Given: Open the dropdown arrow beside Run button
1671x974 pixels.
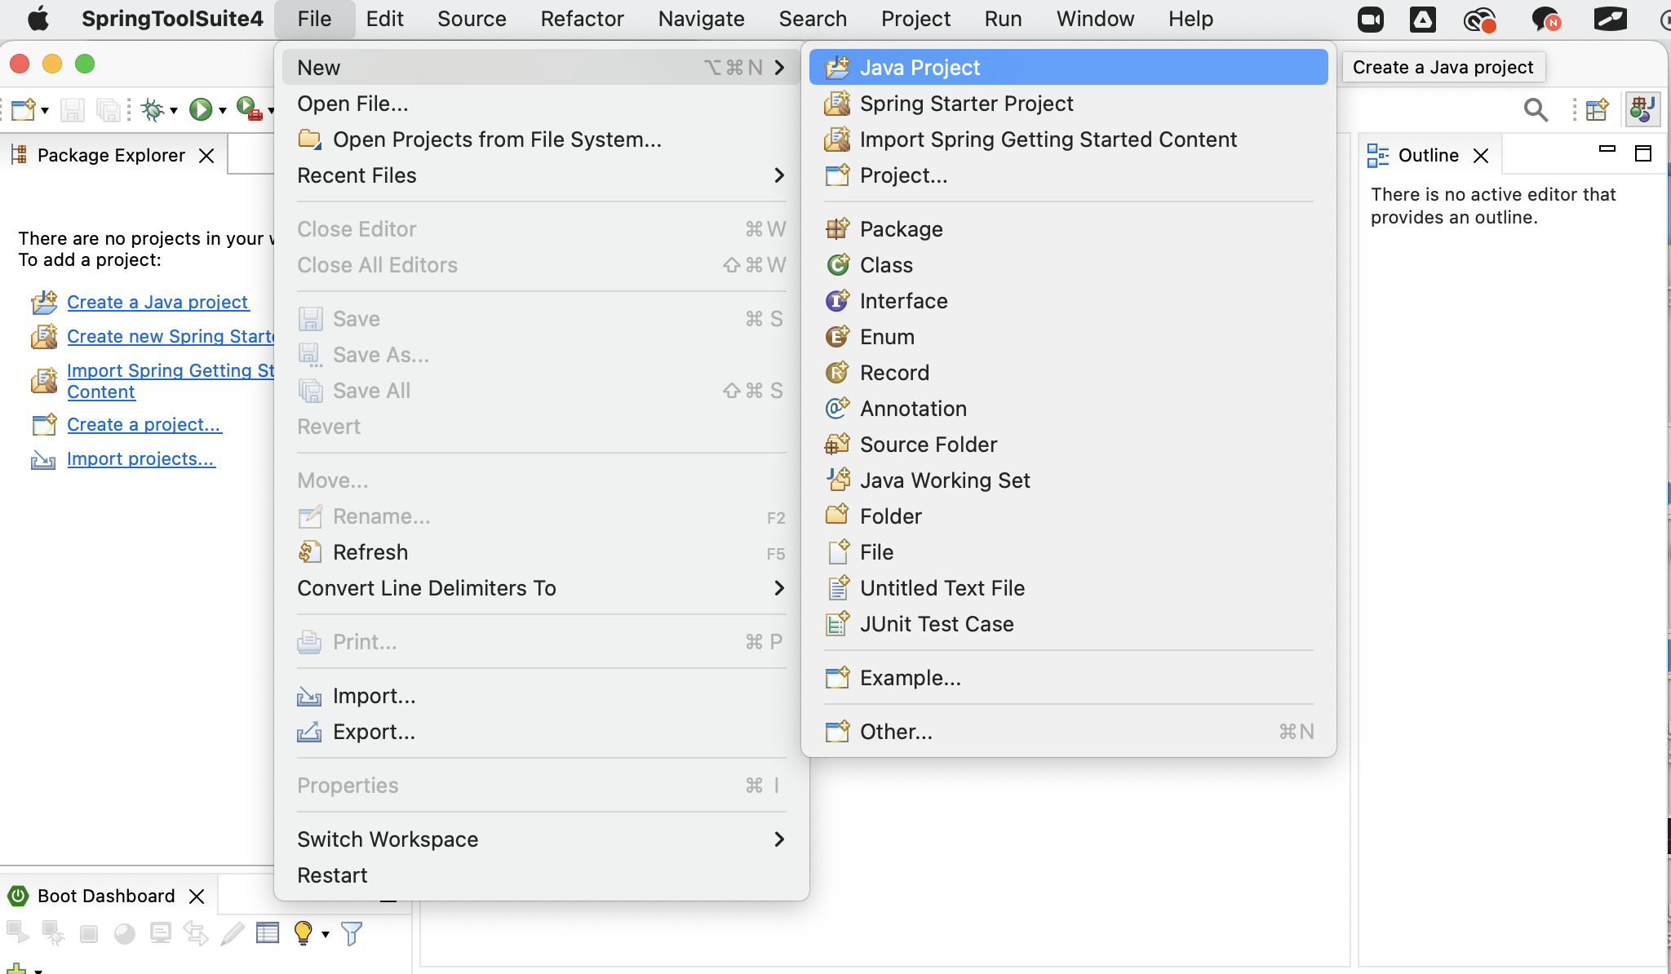Looking at the screenshot, I should click(222, 110).
